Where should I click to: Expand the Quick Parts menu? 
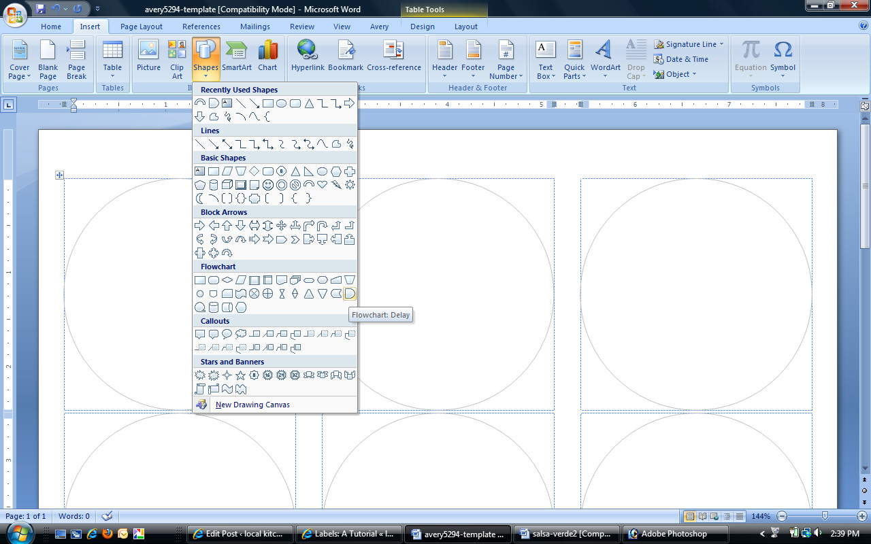point(574,60)
